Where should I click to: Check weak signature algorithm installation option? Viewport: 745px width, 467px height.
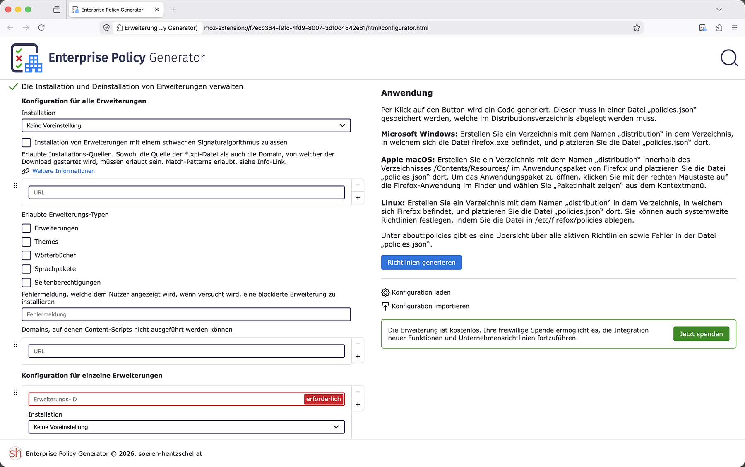[26, 142]
